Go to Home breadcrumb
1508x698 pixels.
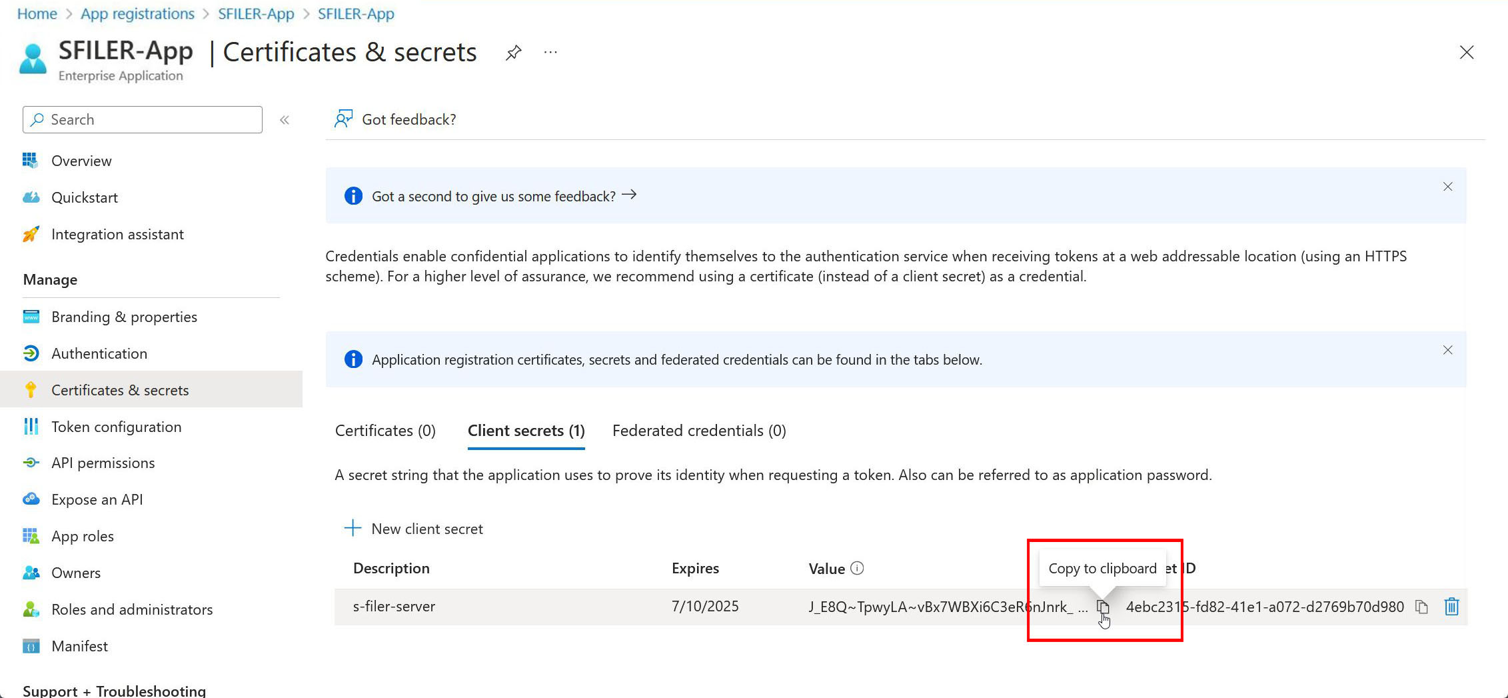(x=37, y=13)
